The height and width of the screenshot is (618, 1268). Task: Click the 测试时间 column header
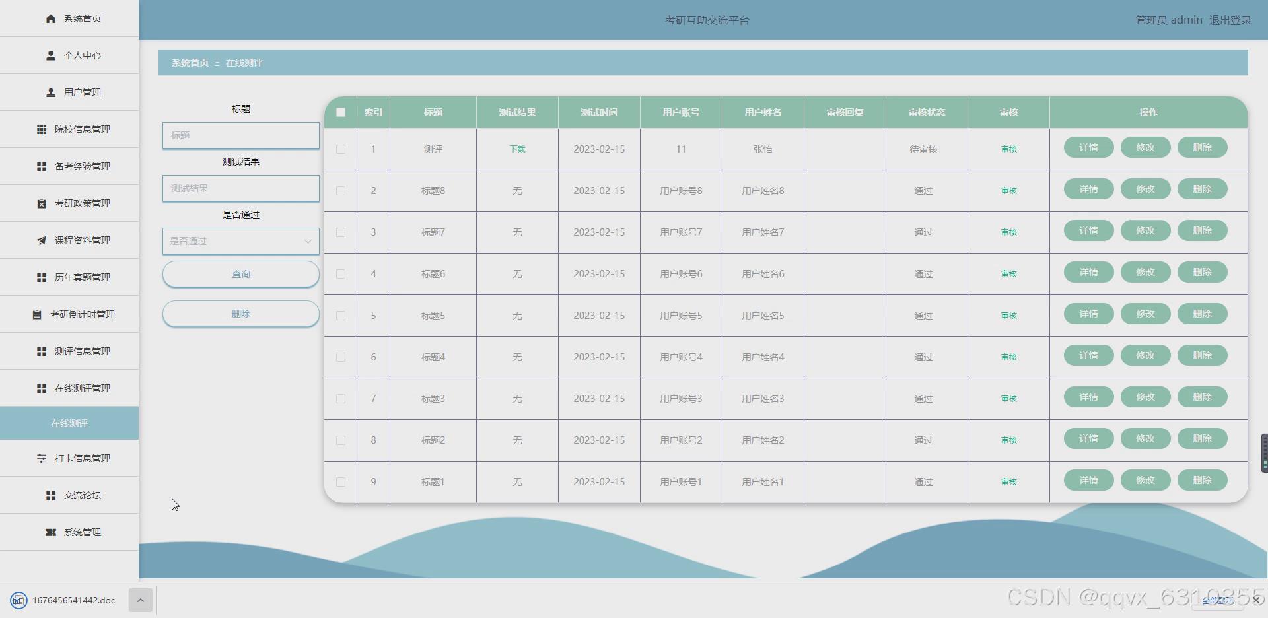pyautogui.click(x=599, y=112)
